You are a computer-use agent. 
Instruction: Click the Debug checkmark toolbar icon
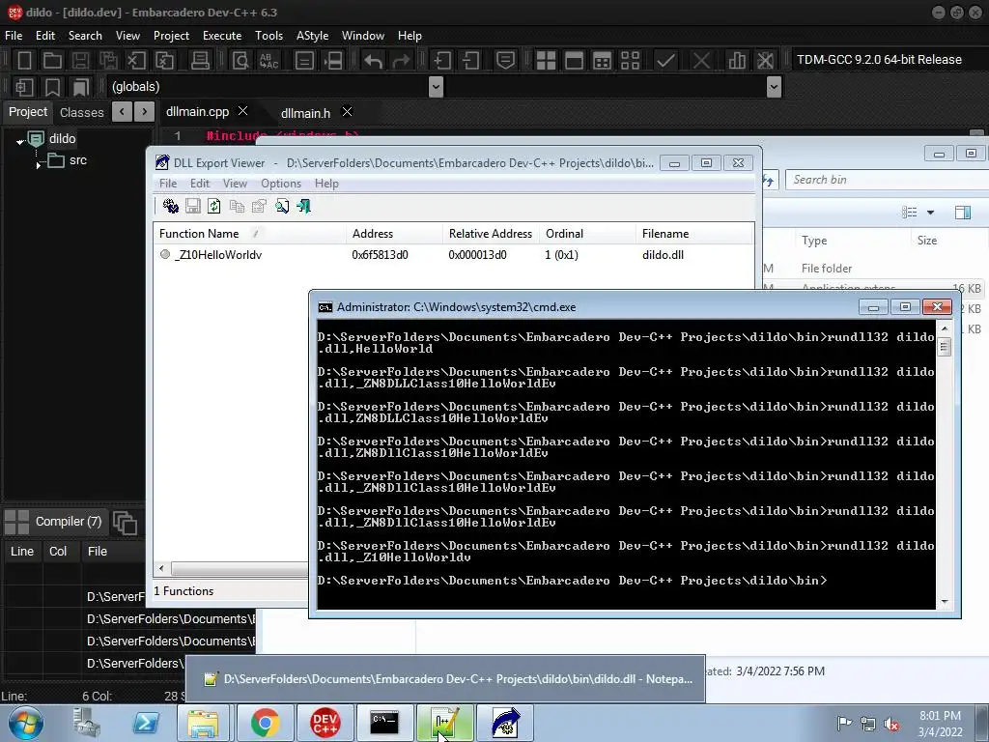[x=665, y=61]
